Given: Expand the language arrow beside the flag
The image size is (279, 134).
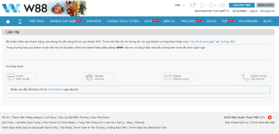Looking at the screenshot, I should pyautogui.click(x=274, y=117).
